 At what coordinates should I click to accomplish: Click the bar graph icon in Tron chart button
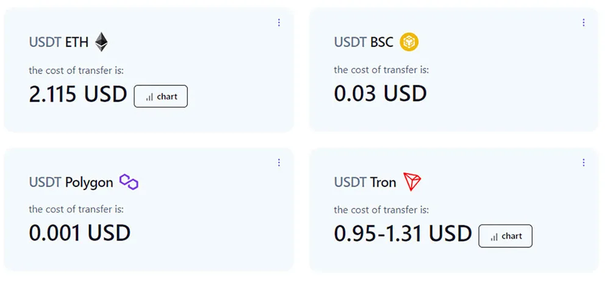point(494,236)
